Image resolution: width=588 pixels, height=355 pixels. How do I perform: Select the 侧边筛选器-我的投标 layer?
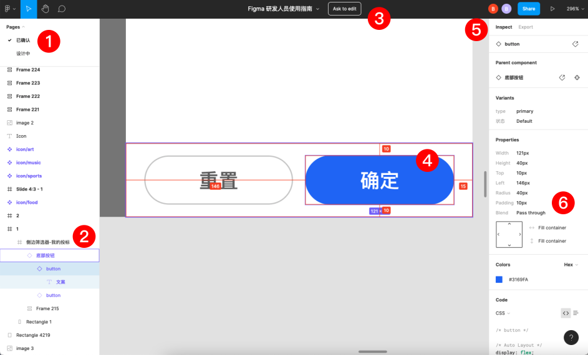tap(49, 242)
